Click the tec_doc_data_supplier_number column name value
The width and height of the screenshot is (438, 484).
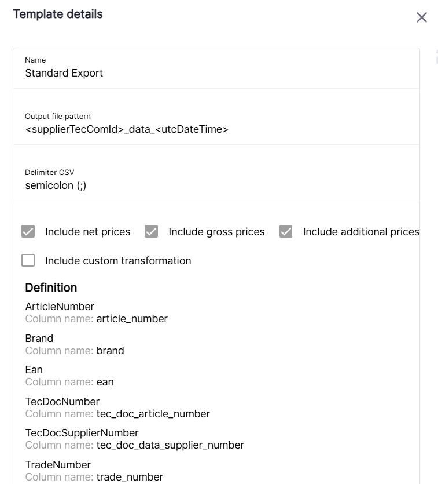pos(170,445)
